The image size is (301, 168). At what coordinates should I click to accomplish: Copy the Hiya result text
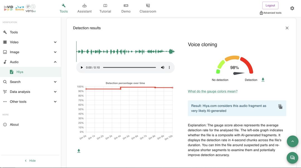click(280, 107)
